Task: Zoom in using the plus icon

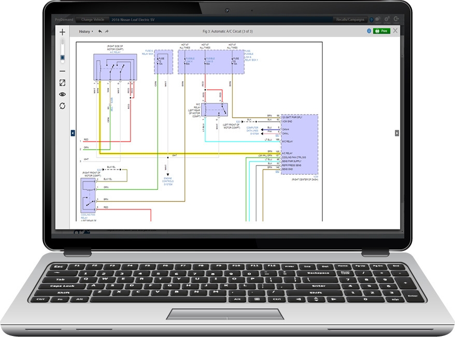Action: click(x=62, y=33)
